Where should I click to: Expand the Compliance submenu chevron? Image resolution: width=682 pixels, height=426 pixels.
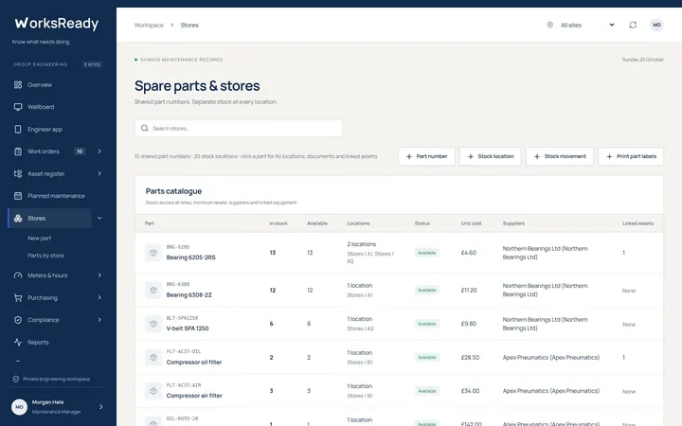[99, 320]
